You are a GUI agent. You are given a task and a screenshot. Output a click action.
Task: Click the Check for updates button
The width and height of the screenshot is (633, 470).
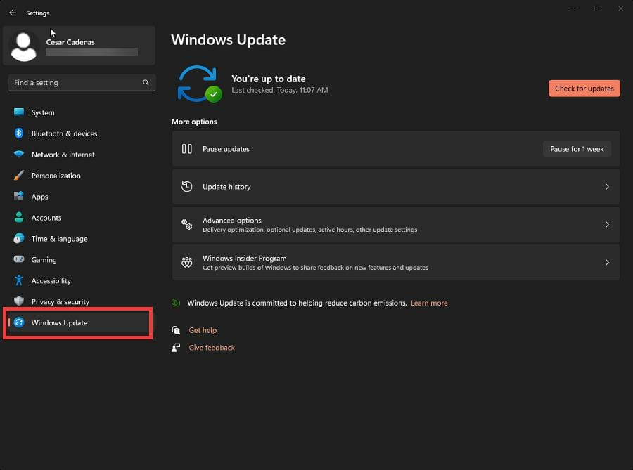click(584, 88)
